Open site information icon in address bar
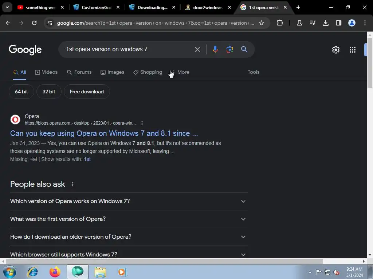373x279 pixels. tap(50, 23)
